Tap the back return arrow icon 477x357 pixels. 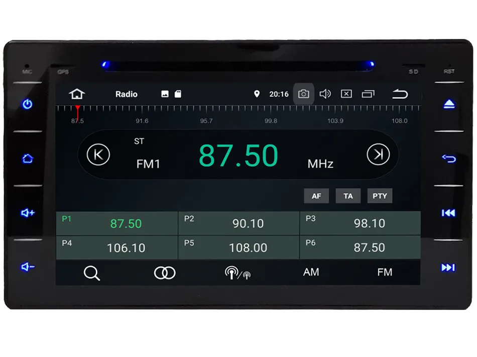(400, 94)
